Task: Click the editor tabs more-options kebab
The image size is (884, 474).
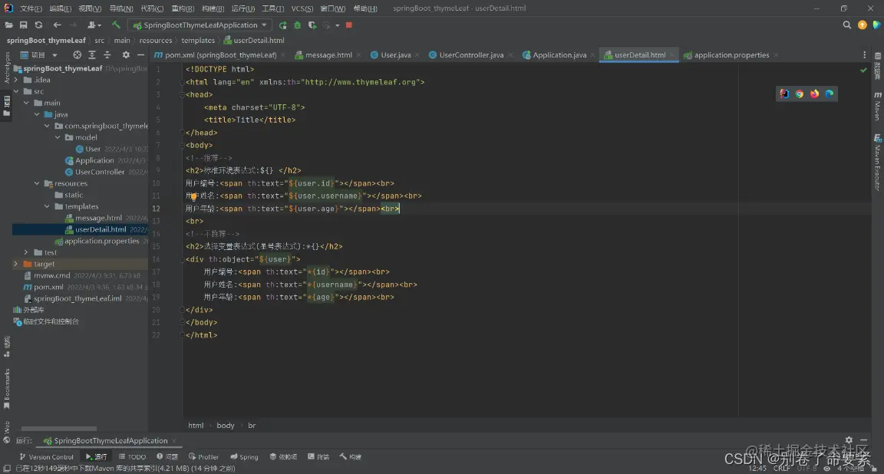Action: point(864,54)
